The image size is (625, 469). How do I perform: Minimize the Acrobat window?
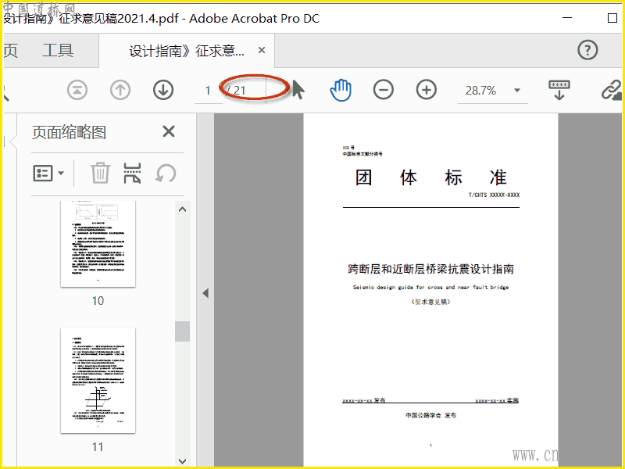(x=567, y=18)
